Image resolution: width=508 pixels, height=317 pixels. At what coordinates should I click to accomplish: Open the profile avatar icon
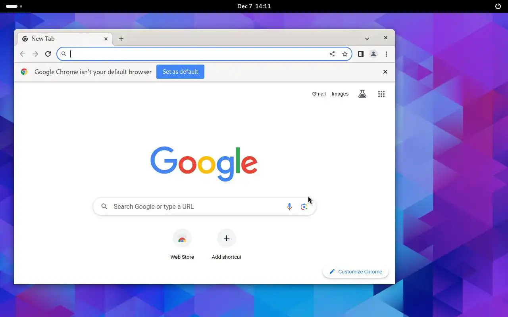373,54
